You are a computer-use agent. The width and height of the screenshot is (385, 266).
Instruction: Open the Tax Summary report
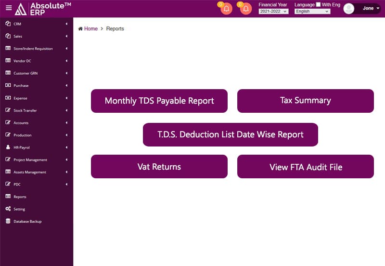point(305,101)
